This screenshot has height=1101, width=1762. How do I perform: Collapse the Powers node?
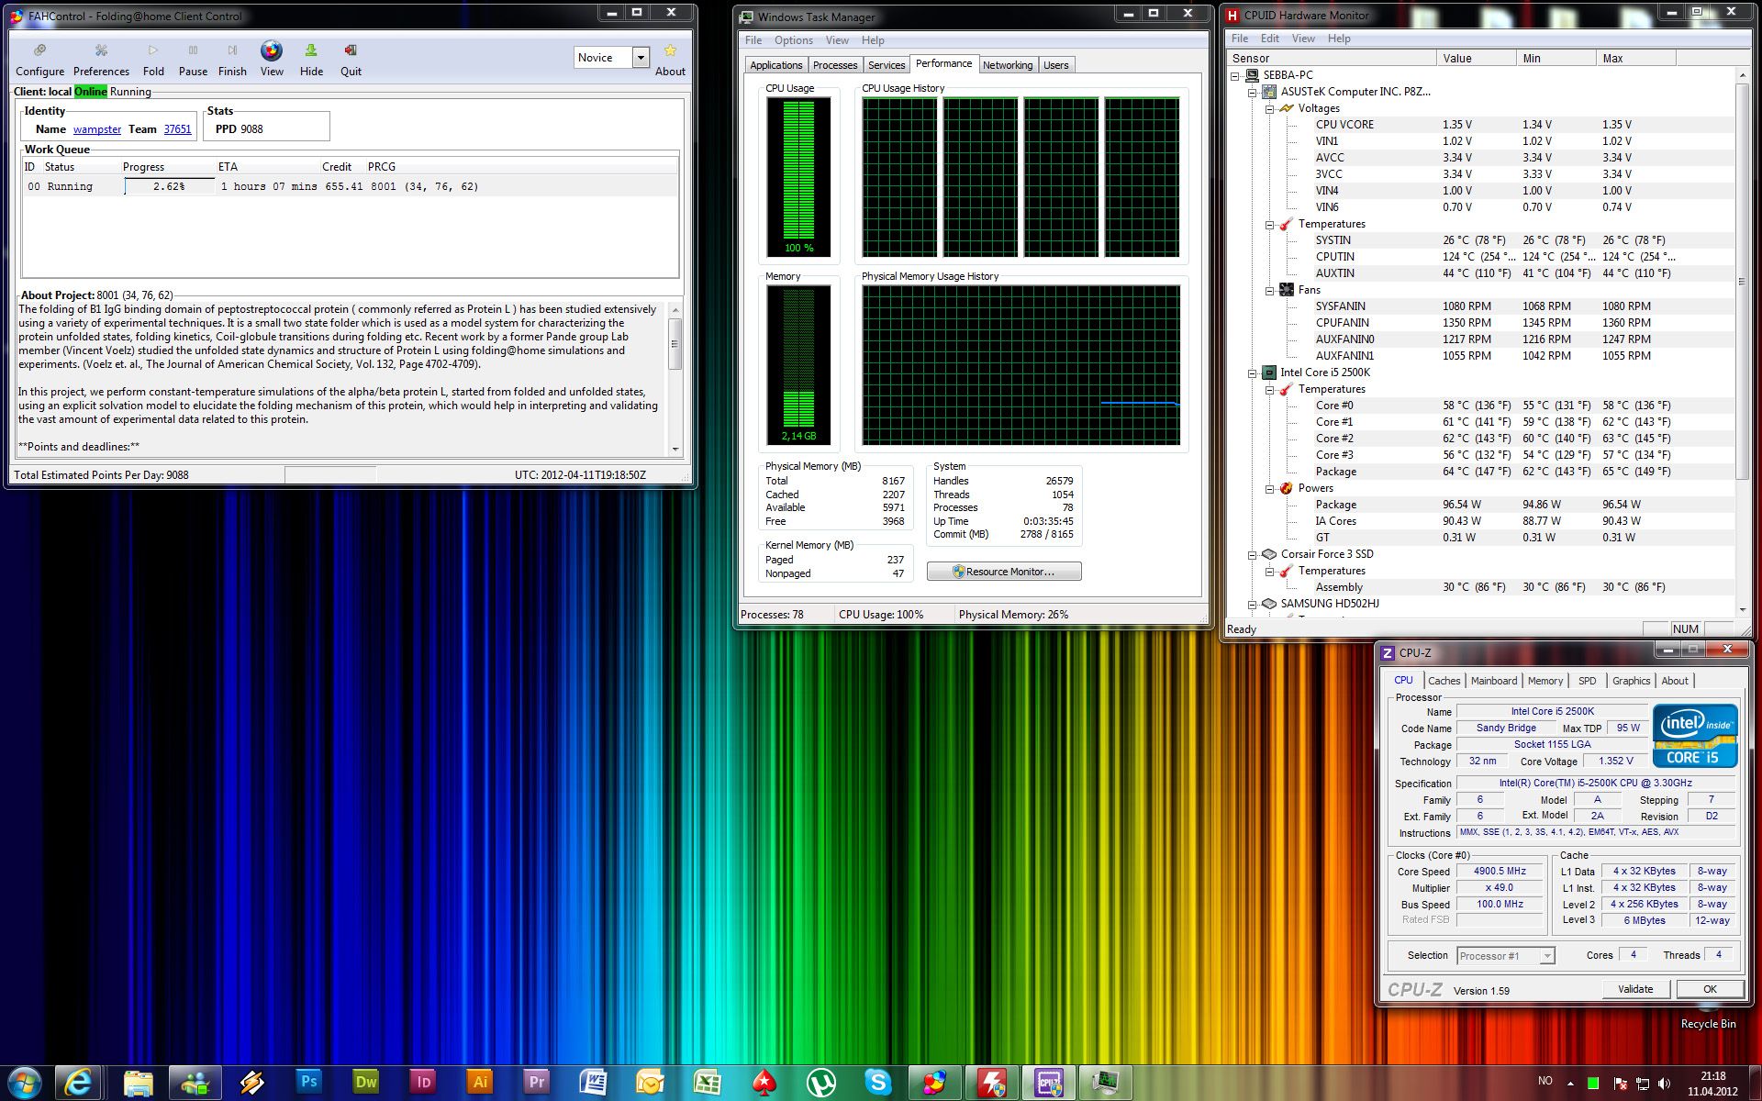pyautogui.click(x=1270, y=489)
